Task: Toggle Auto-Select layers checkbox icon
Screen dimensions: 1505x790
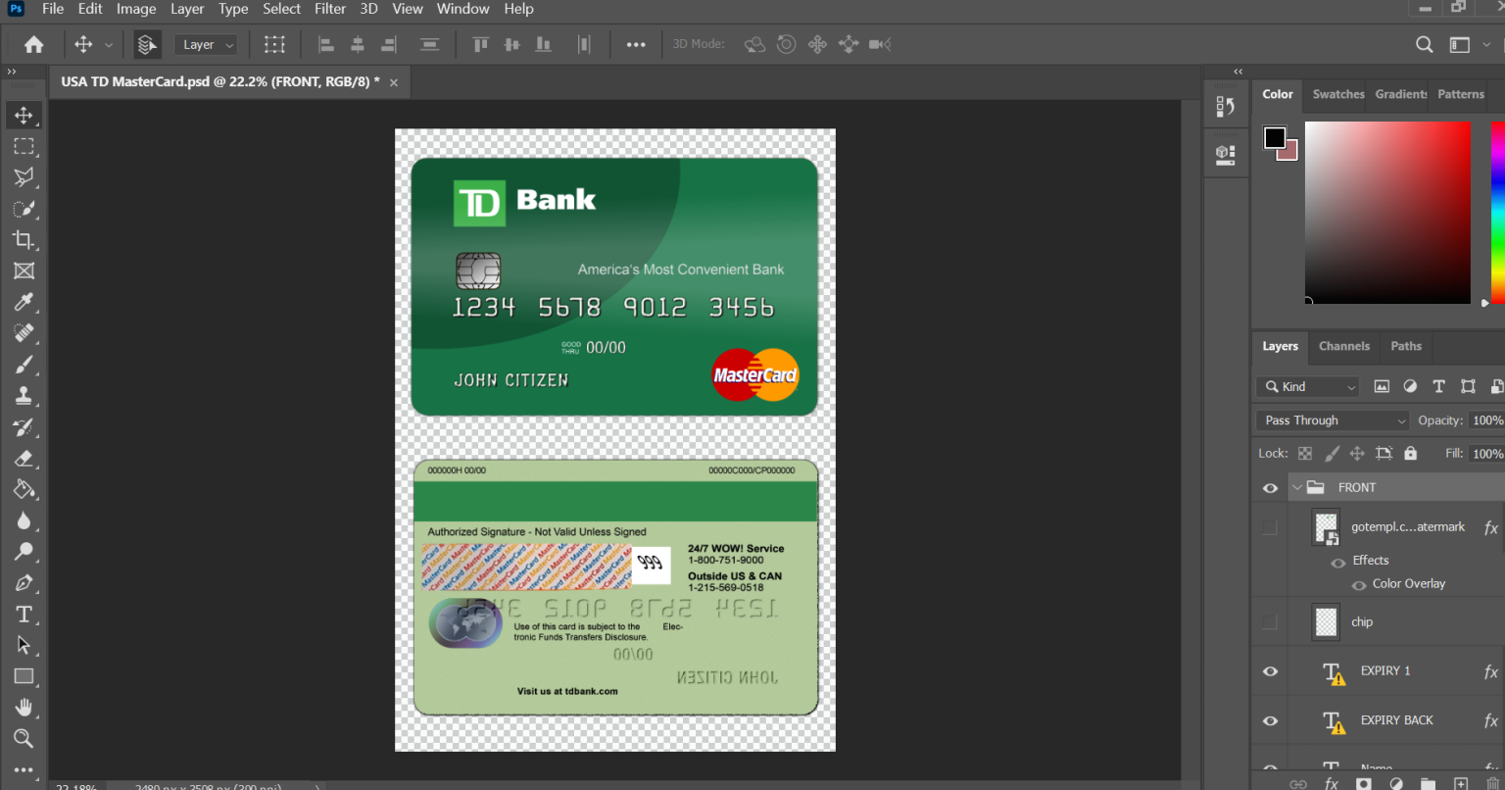Action: pyautogui.click(x=147, y=44)
